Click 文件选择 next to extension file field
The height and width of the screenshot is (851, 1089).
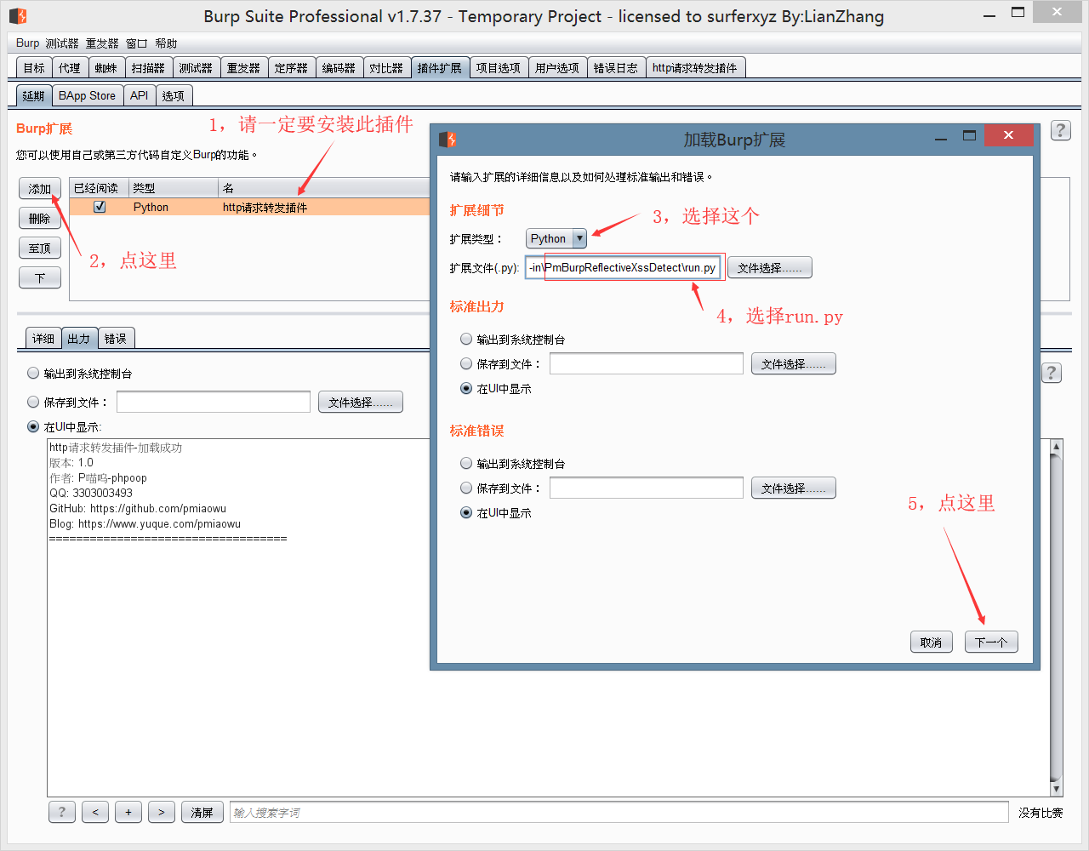[770, 267]
